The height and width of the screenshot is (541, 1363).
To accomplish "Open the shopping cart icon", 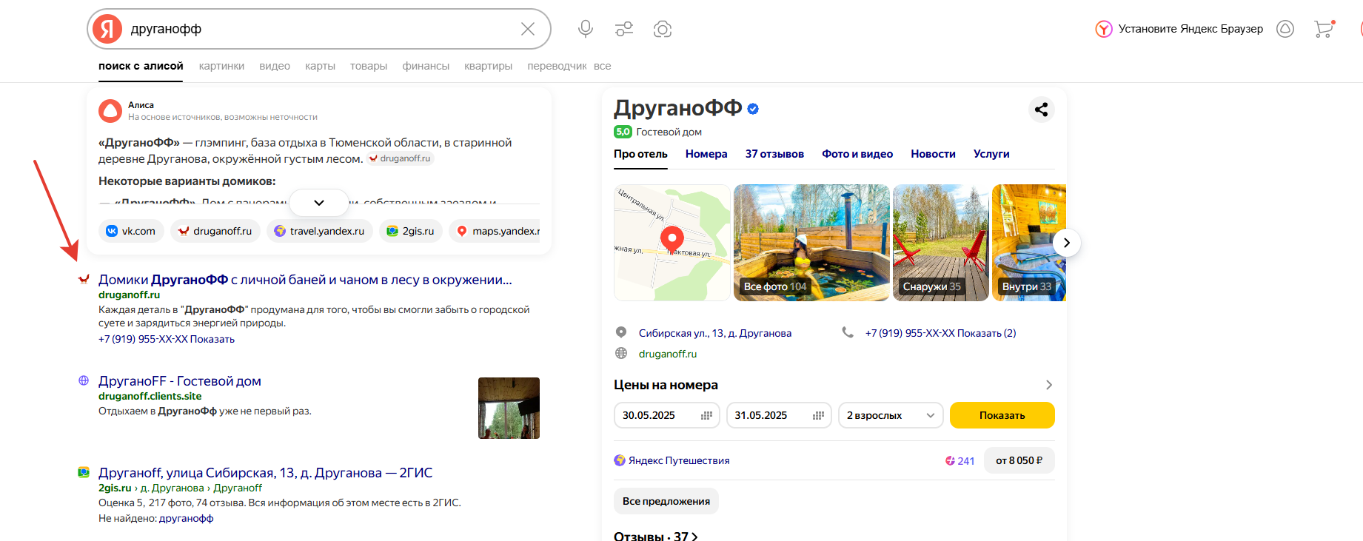I will click(1324, 29).
